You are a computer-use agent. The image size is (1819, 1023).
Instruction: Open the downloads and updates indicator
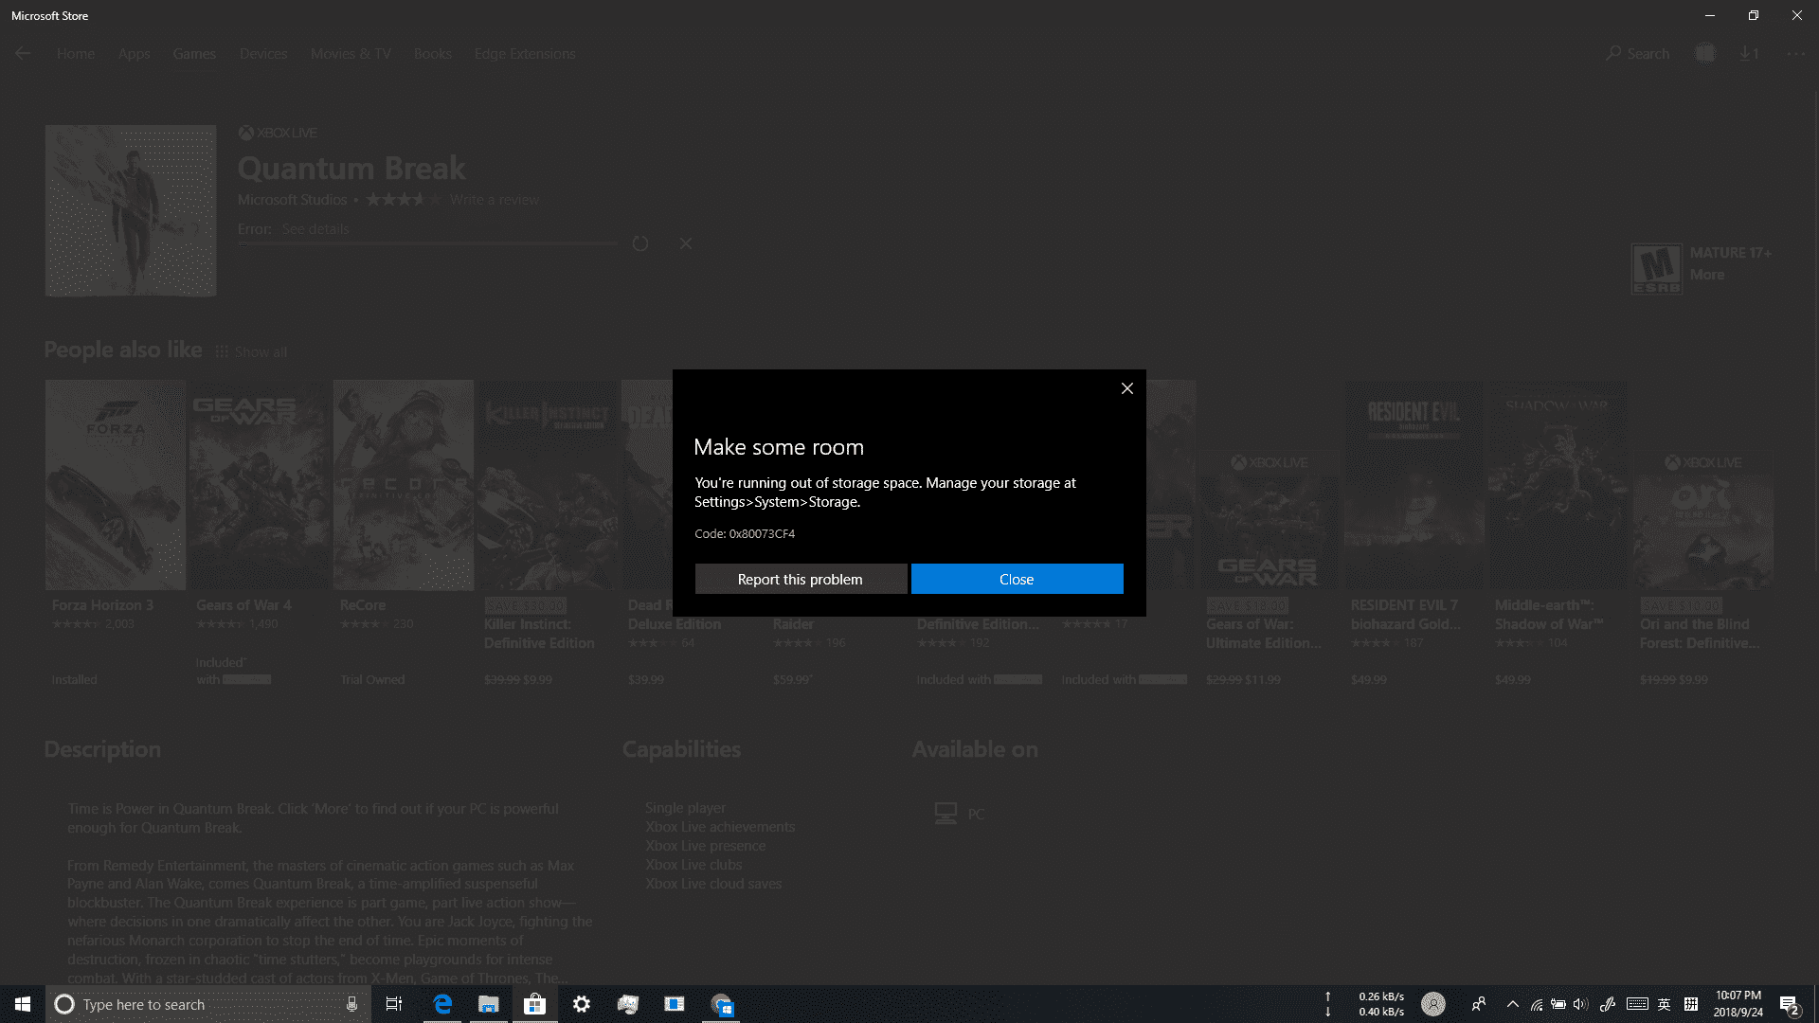(x=1749, y=54)
